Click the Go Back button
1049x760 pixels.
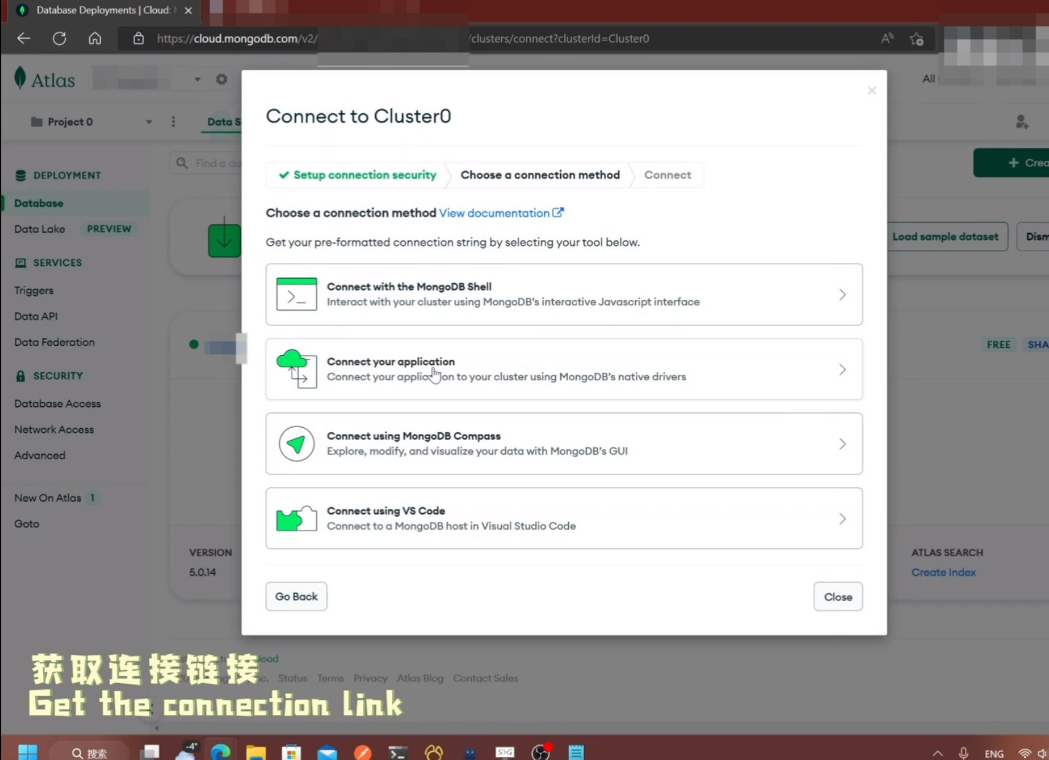[x=296, y=596]
